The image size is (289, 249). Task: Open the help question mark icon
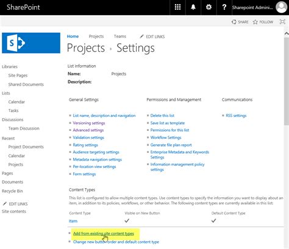(x=224, y=7)
